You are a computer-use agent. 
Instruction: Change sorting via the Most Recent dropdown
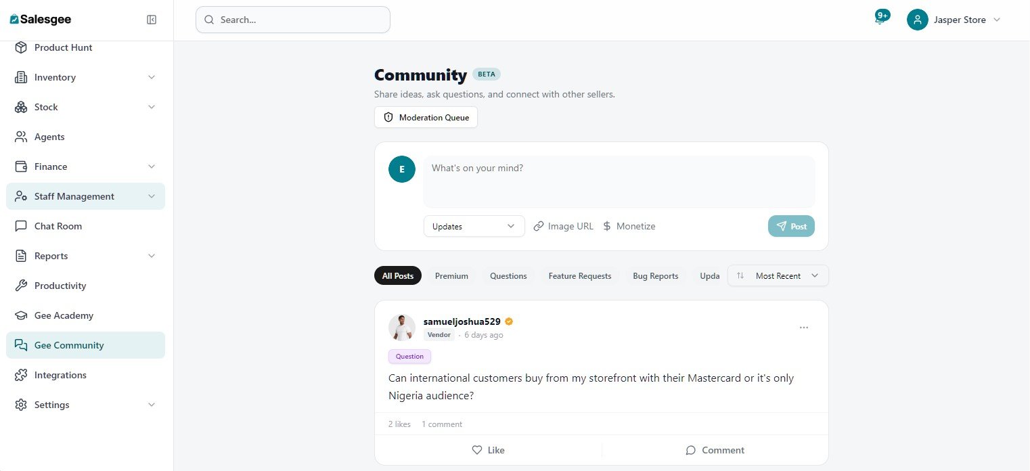click(x=778, y=275)
